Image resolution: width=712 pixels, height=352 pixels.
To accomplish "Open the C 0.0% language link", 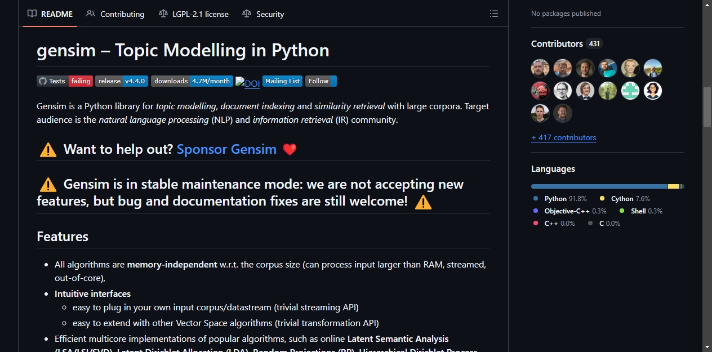I will point(604,224).
